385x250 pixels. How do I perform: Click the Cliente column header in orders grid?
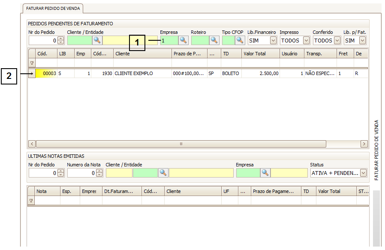[122, 54]
